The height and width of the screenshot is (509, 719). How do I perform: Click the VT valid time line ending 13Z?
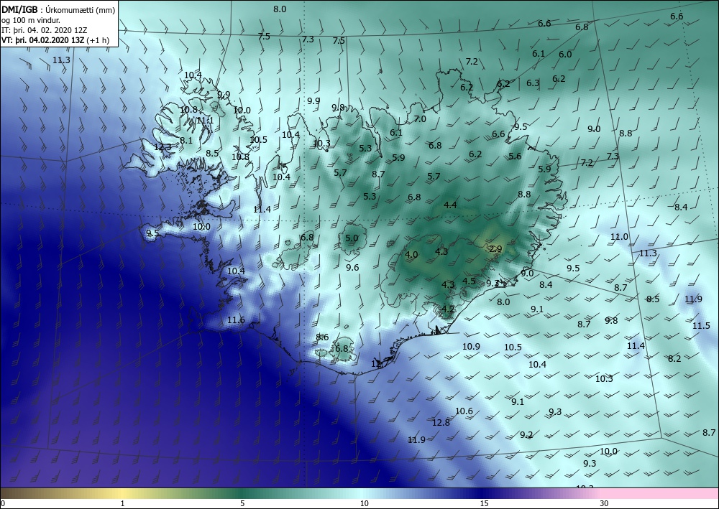(42, 39)
